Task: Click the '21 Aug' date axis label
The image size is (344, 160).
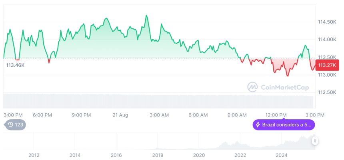Action: click(120, 115)
